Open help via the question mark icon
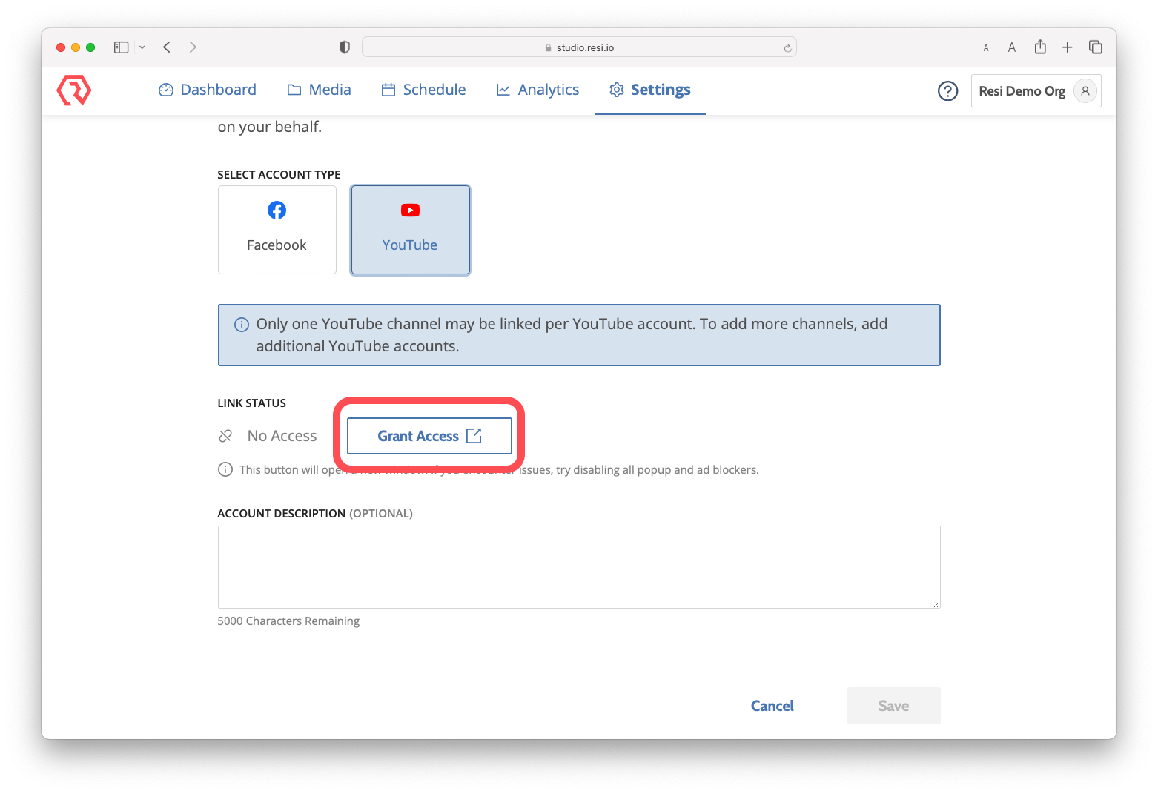Viewport: 1158px width, 794px height. click(x=947, y=90)
